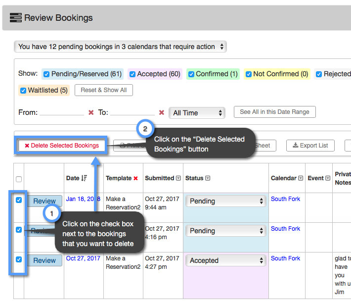The width and height of the screenshot is (351, 303).
Task: Open the Jan 18, 2018 date link
Action: coord(83,199)
